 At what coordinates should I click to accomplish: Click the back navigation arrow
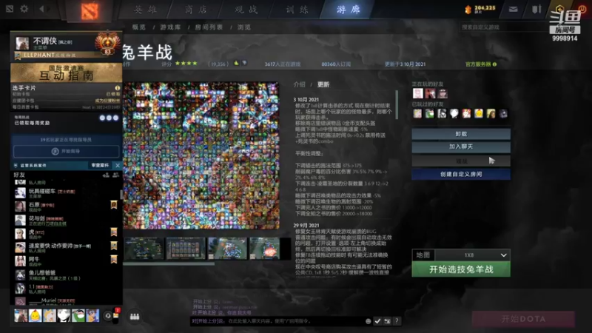point(41,8)
